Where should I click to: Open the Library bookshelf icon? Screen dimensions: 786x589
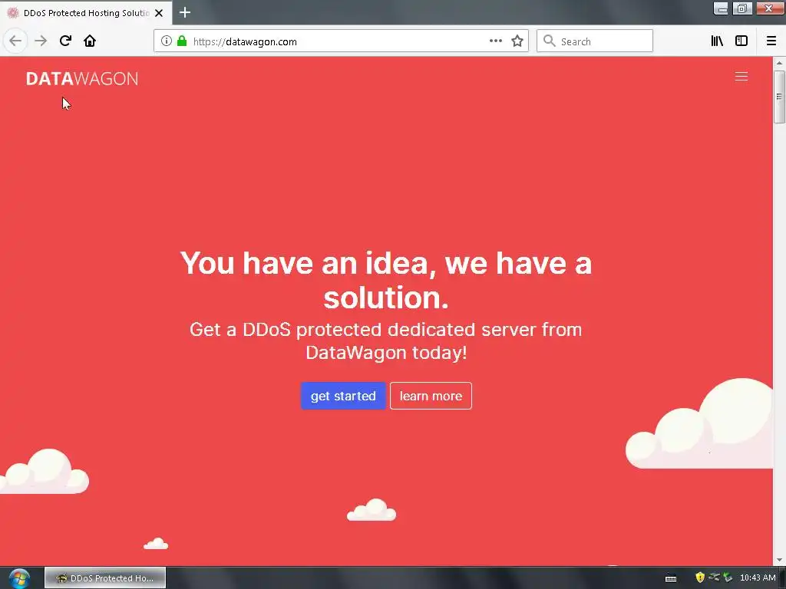tap(717, 41)
